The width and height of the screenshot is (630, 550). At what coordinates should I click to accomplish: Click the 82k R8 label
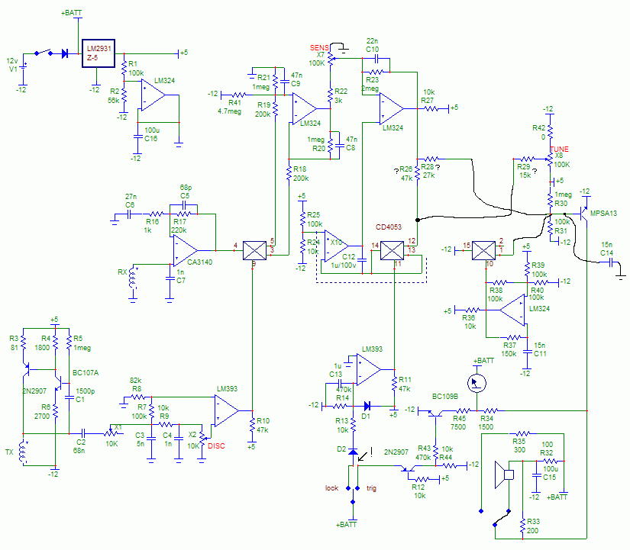point(135,384)
